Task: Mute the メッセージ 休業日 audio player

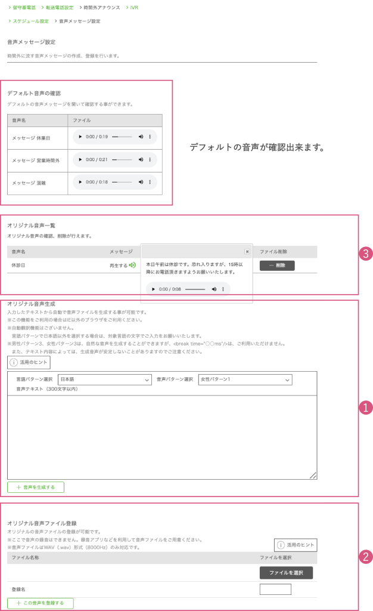Action: [x=141, y=137]
